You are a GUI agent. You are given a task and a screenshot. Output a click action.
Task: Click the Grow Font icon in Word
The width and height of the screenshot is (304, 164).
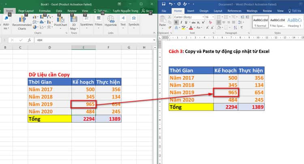click(207, 28)
